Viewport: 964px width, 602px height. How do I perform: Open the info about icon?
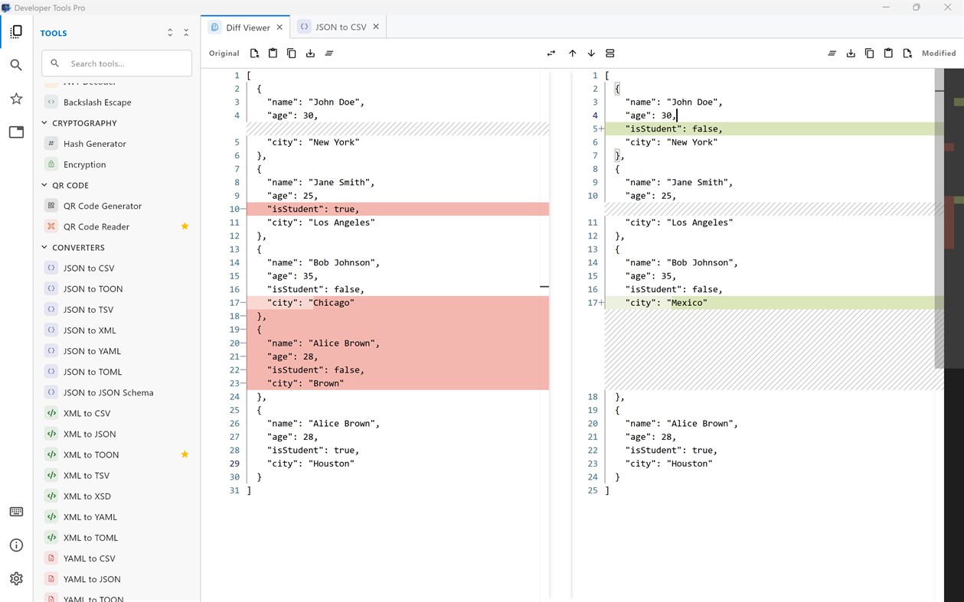(x=16, y=545)
